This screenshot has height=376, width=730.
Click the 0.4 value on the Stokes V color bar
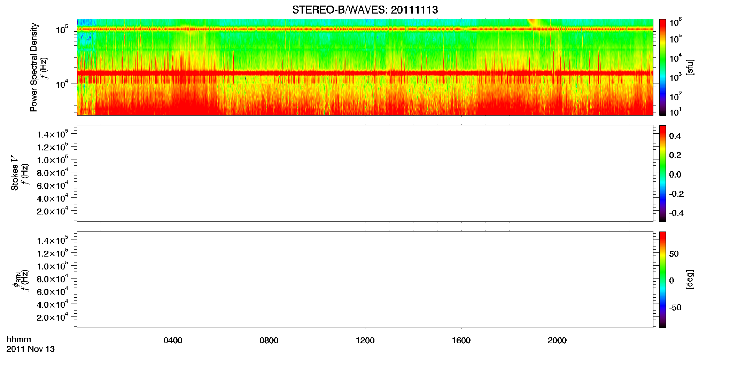click(x=675, y=136)
